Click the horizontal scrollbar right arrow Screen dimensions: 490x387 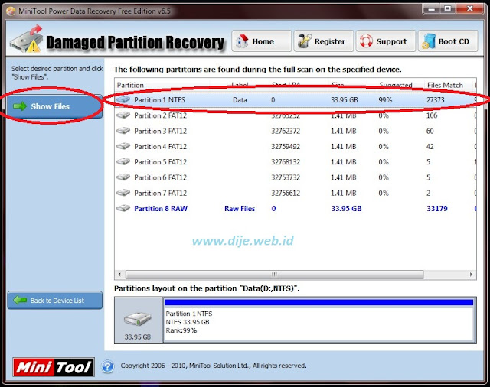click(x=472, y=275)
